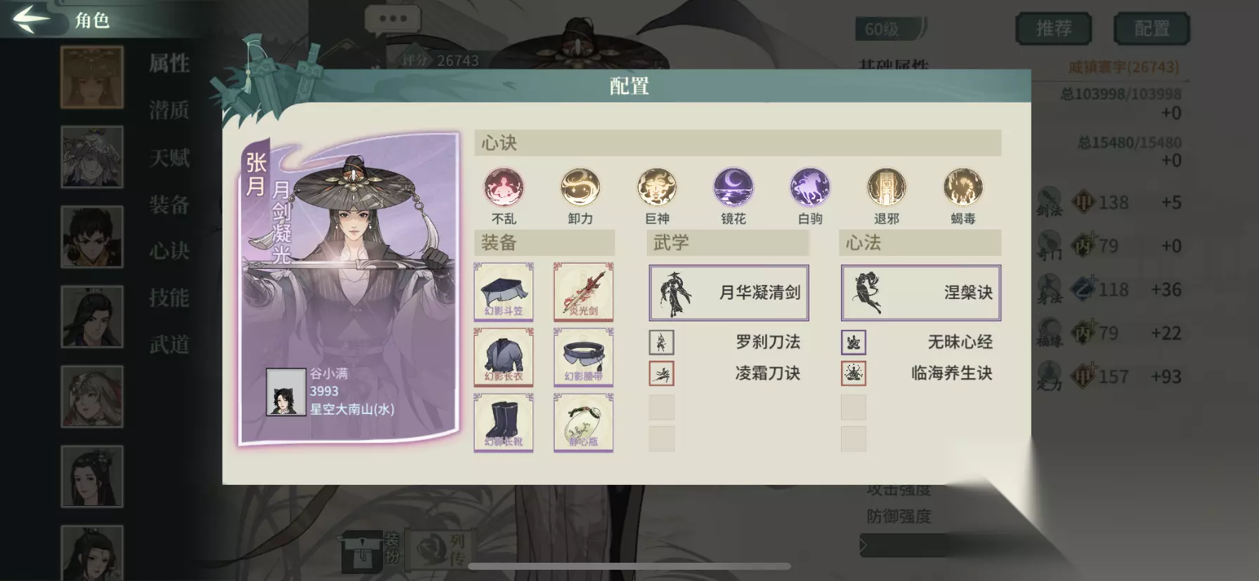Switch to the 装备 side menu item
This screenshot has width=1259, height=581.
(x=169, y=204)
